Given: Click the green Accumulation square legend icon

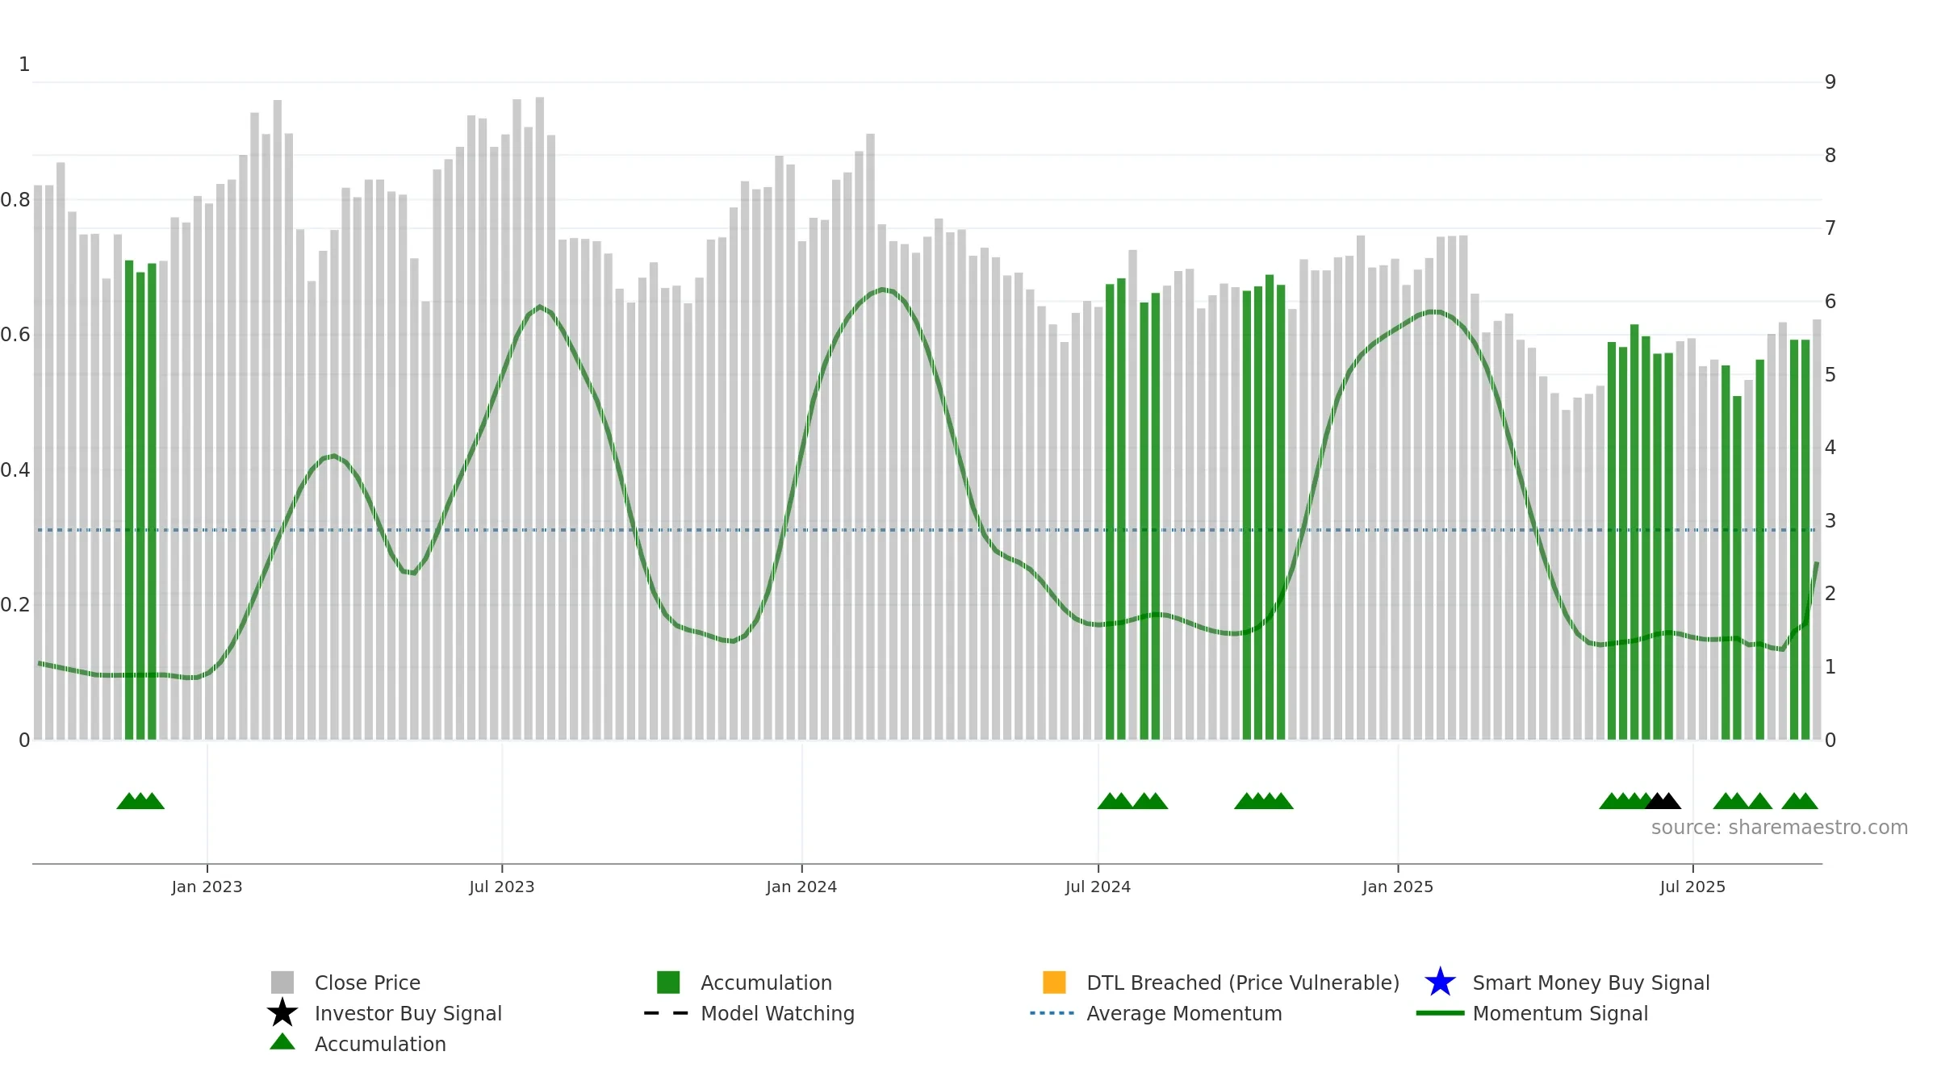Looking at the screenshot, I should pyautogui.click(x=668, y=983).
